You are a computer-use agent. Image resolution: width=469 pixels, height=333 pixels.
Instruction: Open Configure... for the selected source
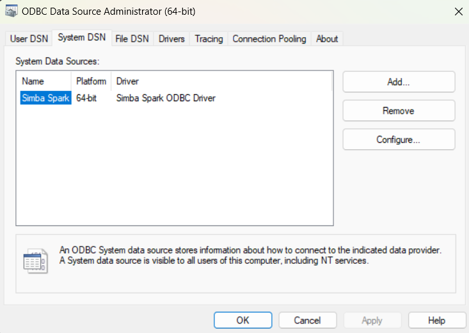pos(398,140)
